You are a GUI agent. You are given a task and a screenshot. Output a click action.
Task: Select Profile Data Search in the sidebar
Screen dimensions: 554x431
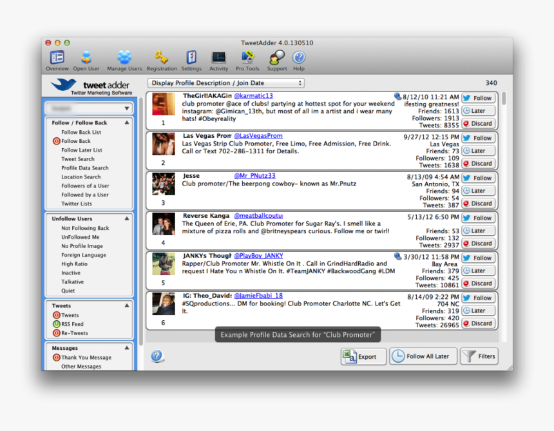coord(85,168)
